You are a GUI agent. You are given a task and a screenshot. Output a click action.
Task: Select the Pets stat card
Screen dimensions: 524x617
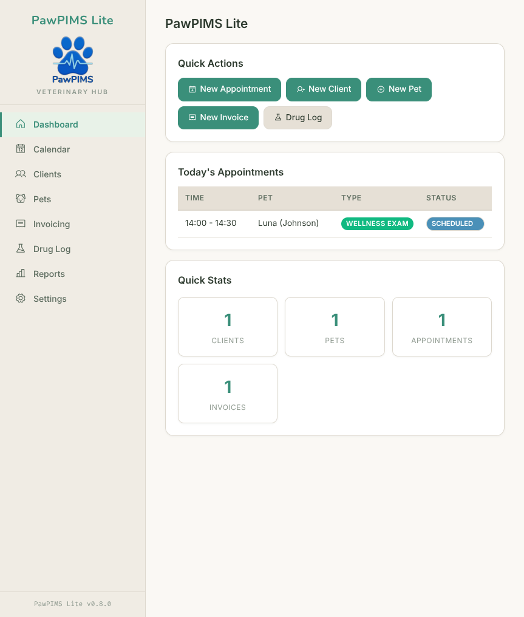(x=335, y=327)
